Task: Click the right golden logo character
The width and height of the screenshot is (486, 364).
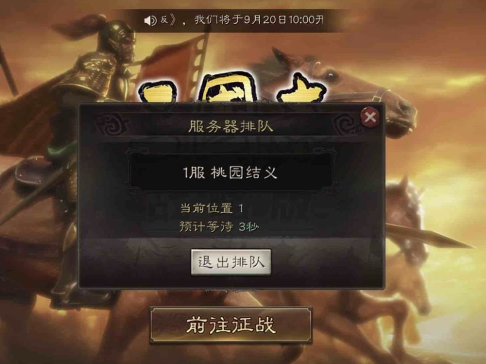Action: pyautogui.click(x=301, y=88)
